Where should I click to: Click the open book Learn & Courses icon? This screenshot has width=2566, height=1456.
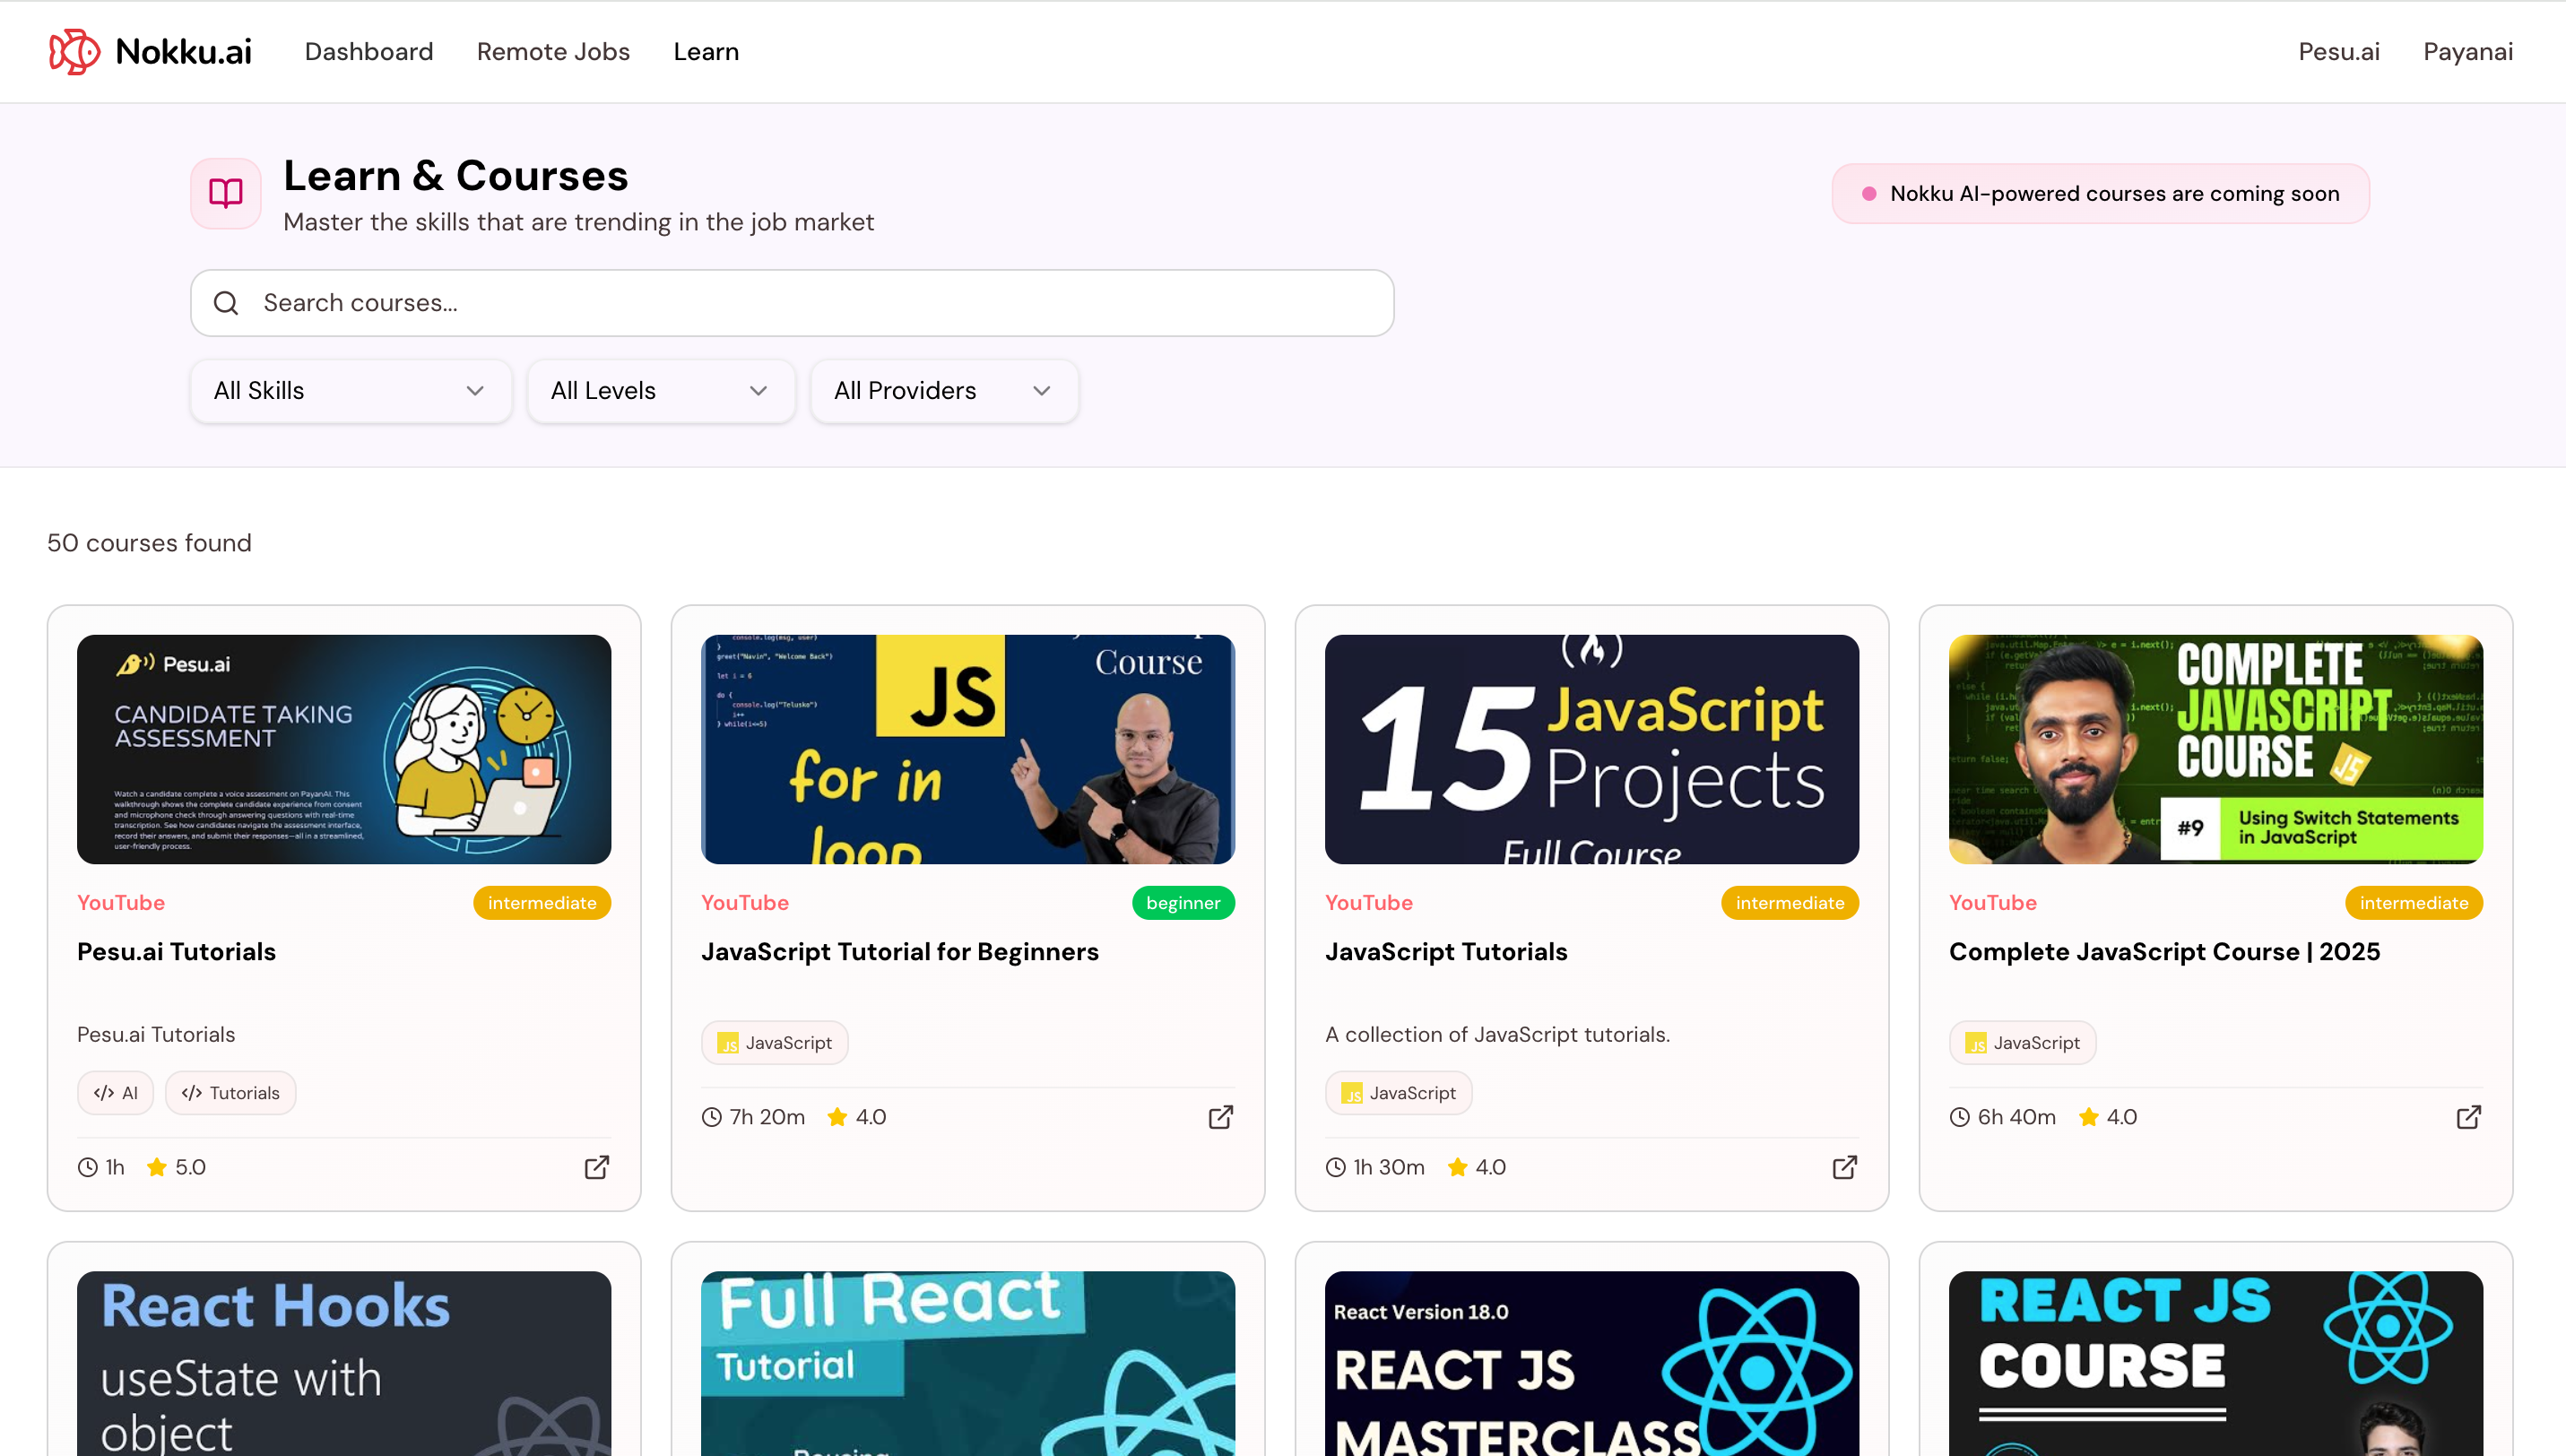226,193
